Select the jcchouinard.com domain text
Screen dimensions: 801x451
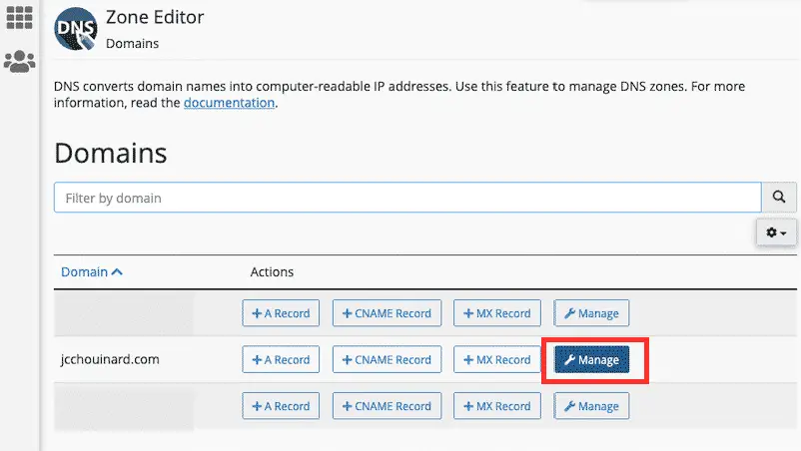click(x=110, y=359)
